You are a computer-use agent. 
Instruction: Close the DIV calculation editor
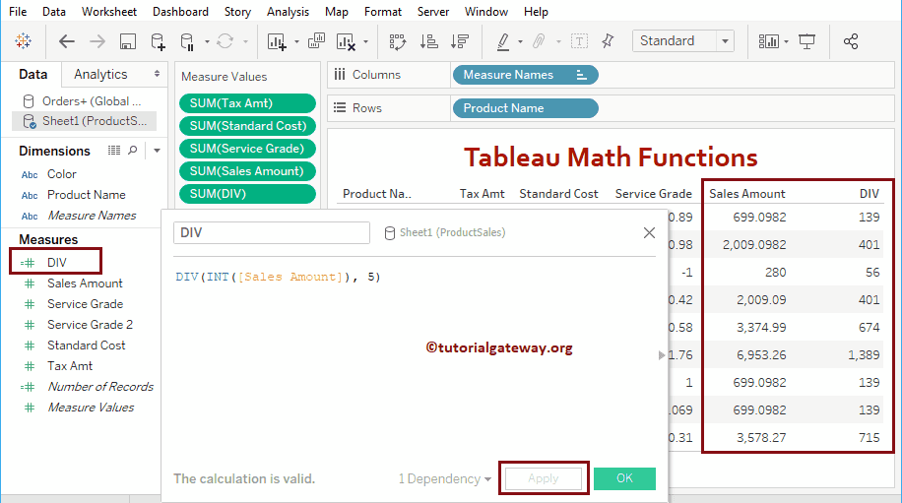point(649,232)
